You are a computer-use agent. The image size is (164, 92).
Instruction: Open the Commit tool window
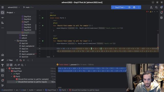(3, 18)
